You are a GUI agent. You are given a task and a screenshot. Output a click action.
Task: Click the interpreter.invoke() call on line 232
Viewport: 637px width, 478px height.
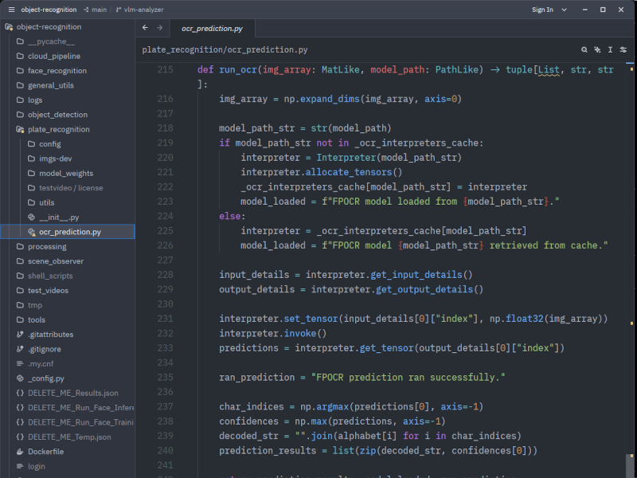(x=272, y=333)
